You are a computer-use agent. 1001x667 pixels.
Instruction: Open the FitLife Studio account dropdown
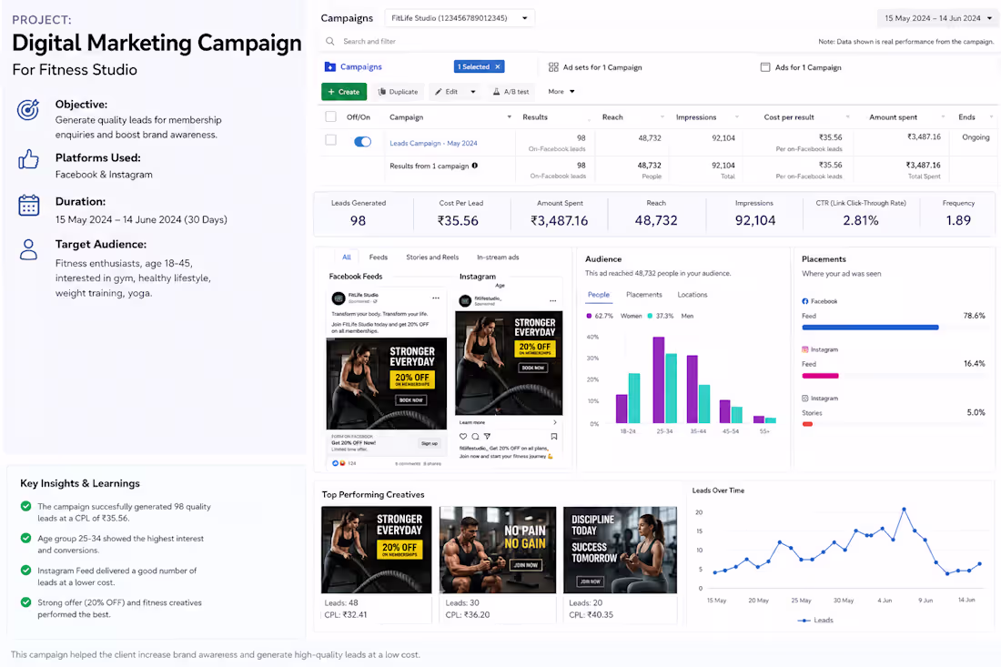[x=460, y=18]
